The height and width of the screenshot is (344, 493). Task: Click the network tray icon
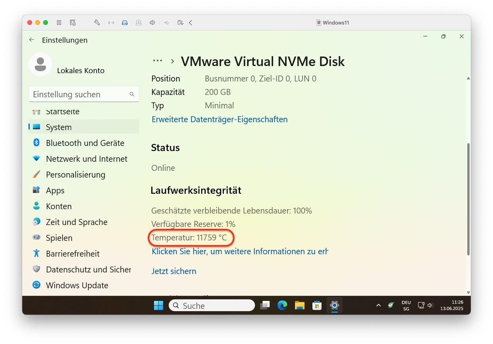421,305
